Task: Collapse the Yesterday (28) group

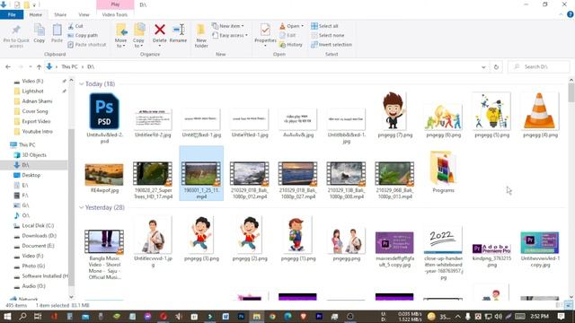Action: pos(82,207)
